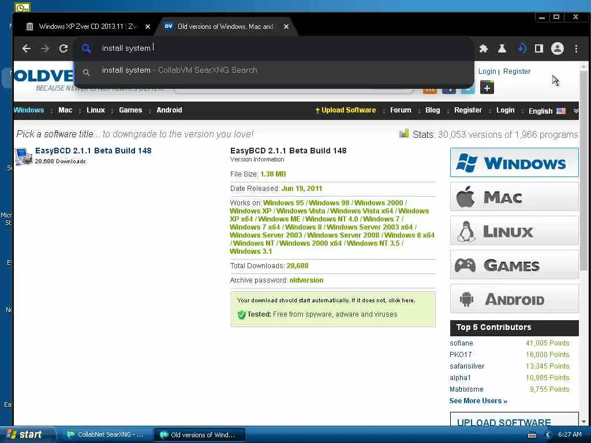Click the page scroll-down arrow
This screenshot has width=591, height=443.
583,422
